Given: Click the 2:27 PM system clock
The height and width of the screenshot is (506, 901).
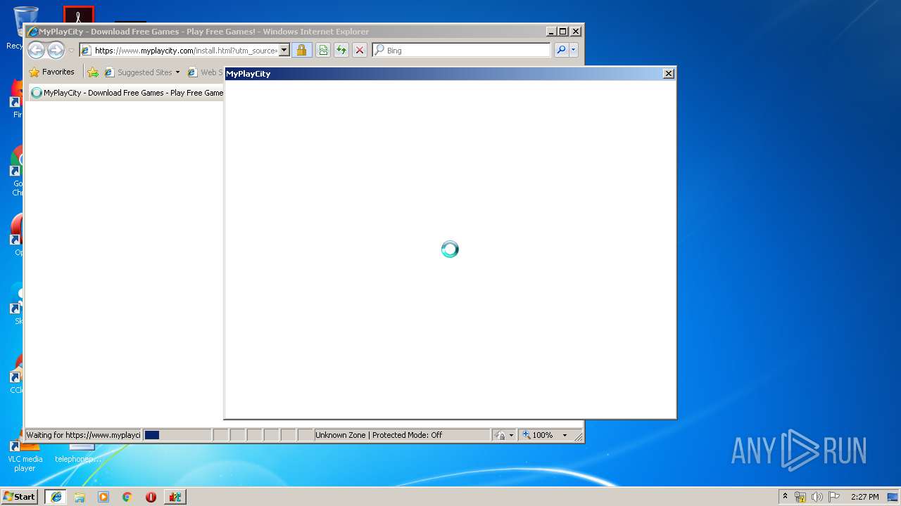Looking at the screenshot, I should [x=864, y=496].
